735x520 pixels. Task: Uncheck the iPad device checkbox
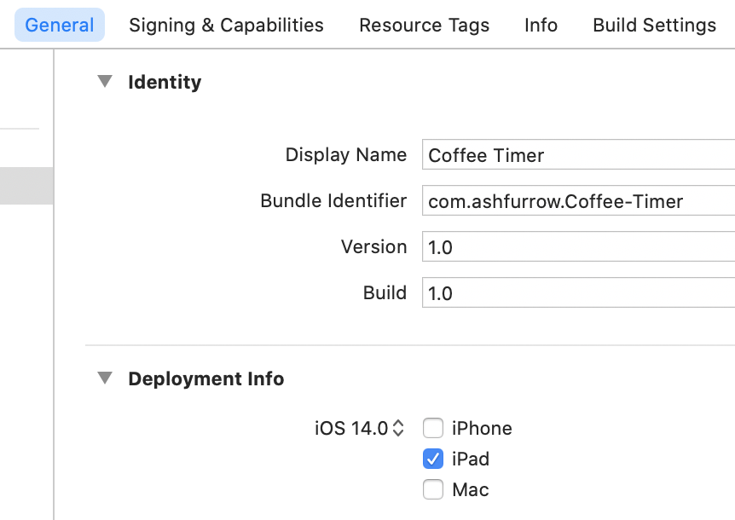[x=434, y=459]
